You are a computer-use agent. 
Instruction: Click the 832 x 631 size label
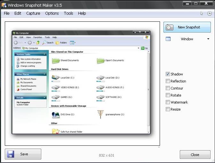coord(107,155)
